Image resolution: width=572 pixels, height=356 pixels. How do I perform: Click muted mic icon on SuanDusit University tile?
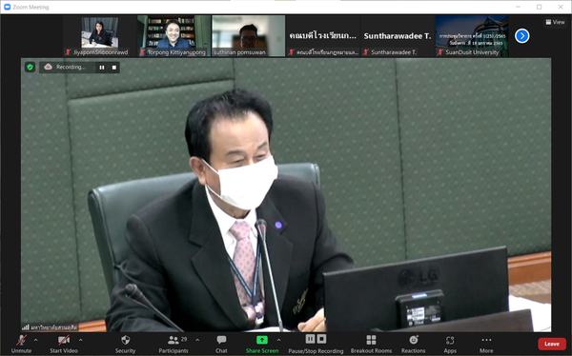point(439,52)
